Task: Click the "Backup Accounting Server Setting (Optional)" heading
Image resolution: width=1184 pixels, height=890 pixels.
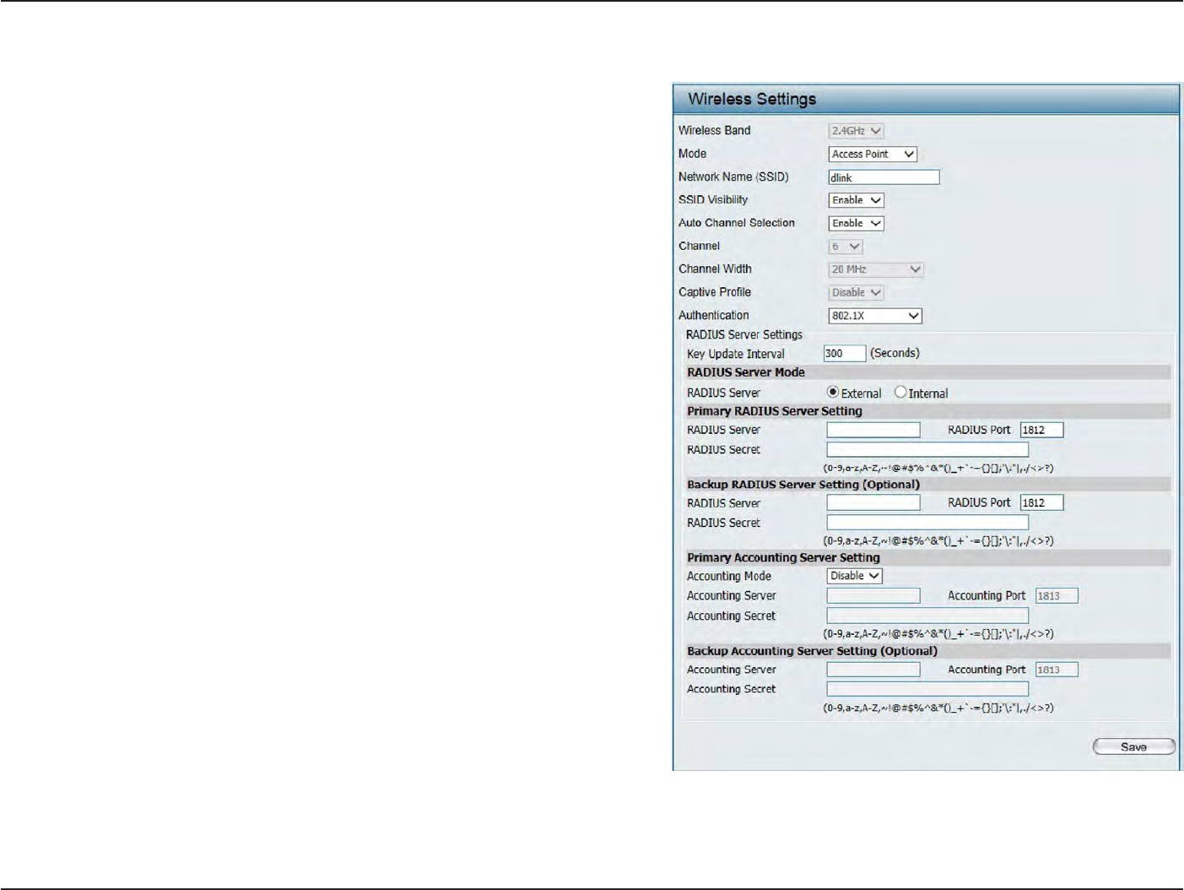Action: 812,651
